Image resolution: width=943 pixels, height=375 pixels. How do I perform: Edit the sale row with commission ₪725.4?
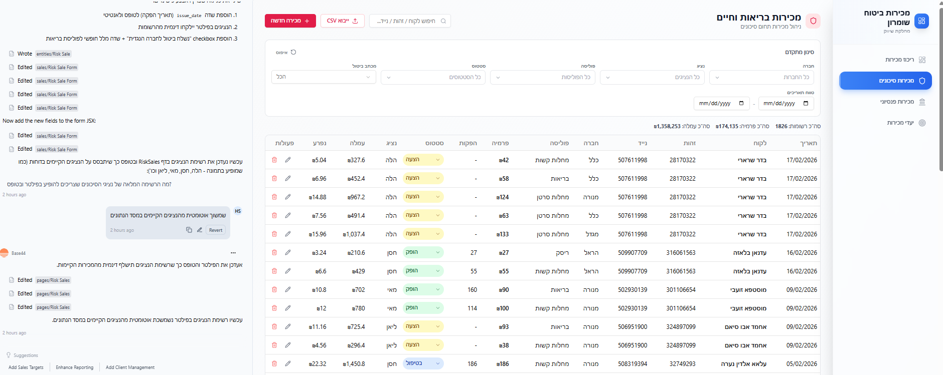coord(288,326)
